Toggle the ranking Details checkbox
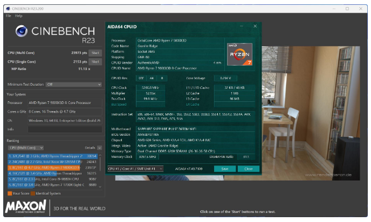Screen dimensions: 371x222 [99, 147]
